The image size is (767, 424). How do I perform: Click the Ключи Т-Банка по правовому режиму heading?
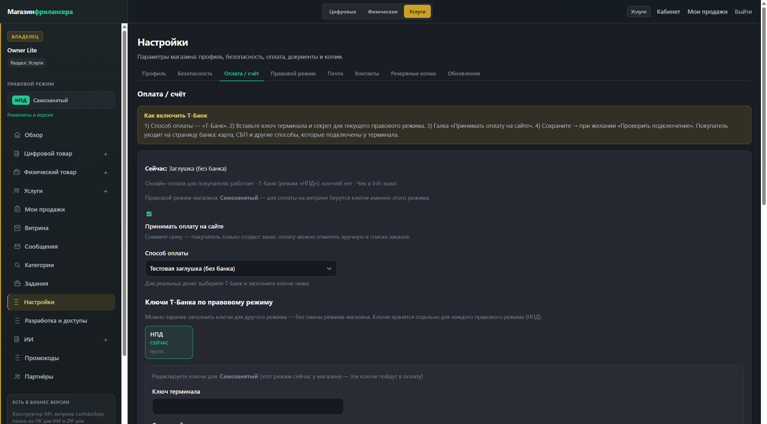[x=209, y=302]
